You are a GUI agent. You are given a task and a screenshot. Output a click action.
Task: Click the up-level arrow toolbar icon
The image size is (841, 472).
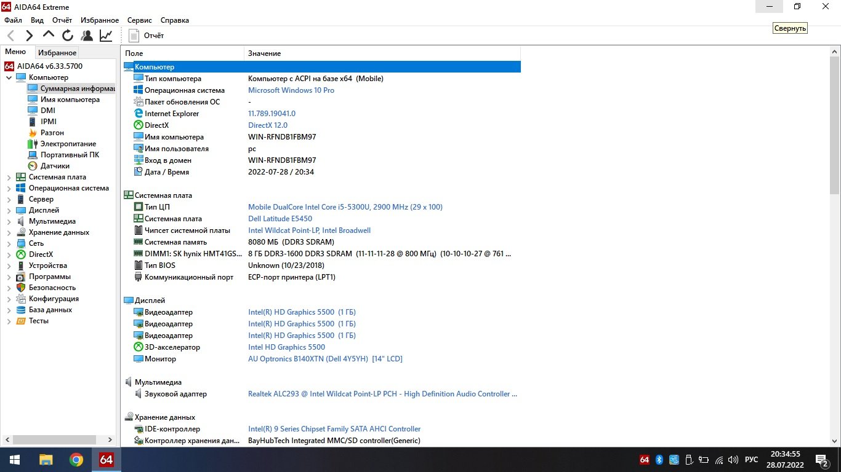point(49,35)
